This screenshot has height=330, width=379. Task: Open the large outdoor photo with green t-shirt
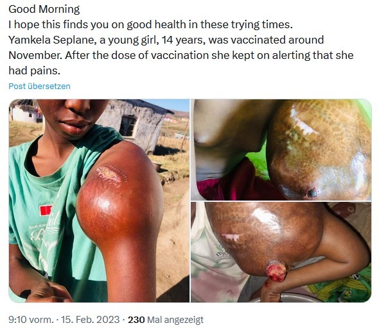tap(99, 201)
